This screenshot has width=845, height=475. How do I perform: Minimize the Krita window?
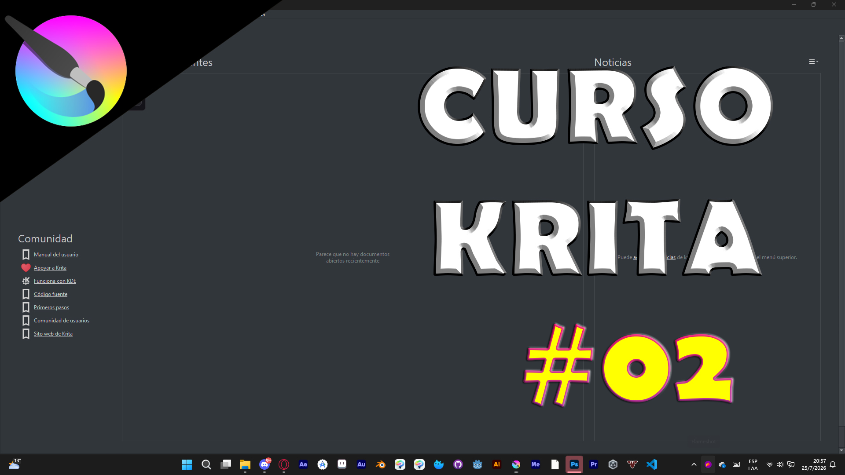pyautogui.click(x=794, y=5)
